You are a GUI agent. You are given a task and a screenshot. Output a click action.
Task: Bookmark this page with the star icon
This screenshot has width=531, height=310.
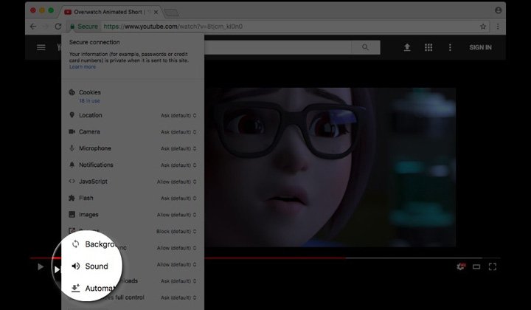483,27
